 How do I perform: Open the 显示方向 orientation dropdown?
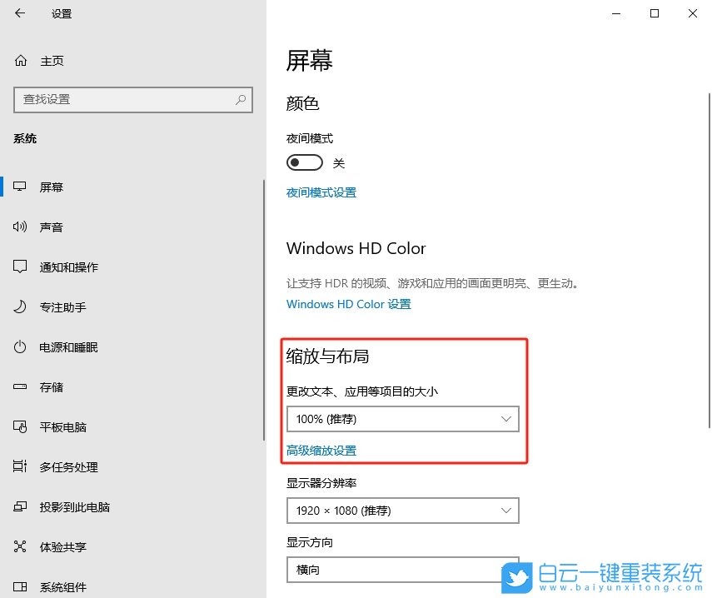point(402,570)
